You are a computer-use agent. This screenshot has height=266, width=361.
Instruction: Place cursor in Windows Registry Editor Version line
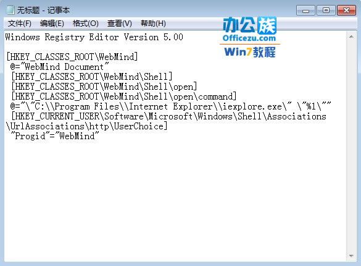pyautogui.click(x=94, y=37)
